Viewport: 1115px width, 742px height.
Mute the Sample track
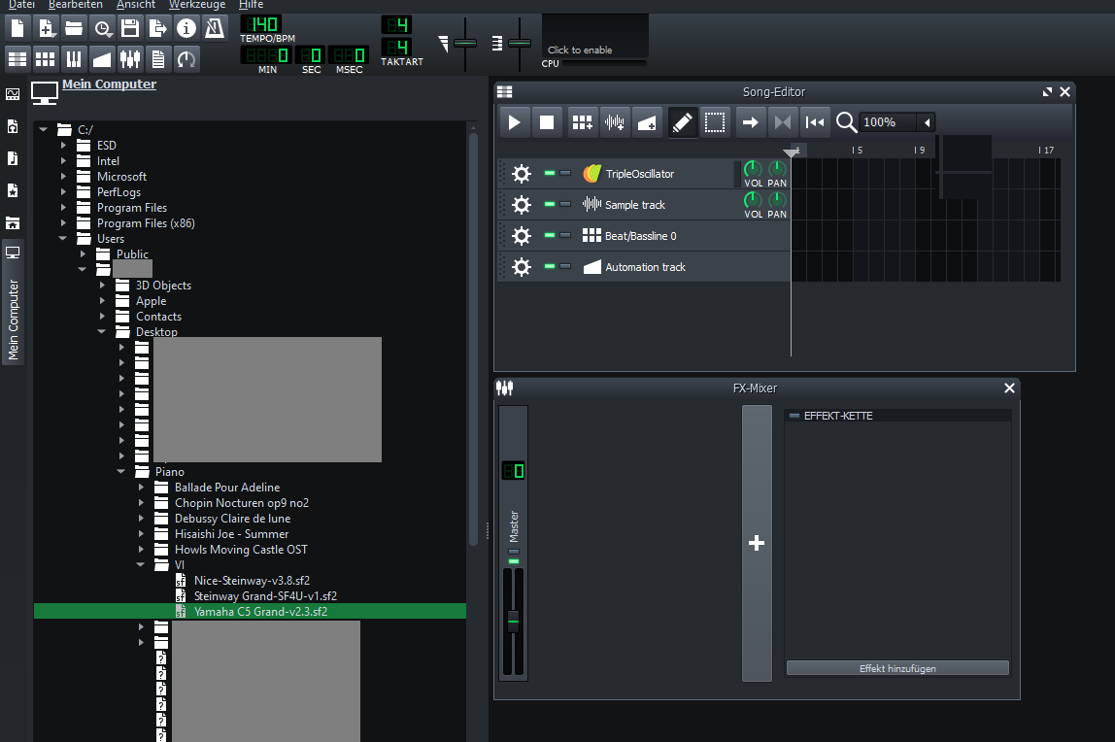[x=549, y=204]
